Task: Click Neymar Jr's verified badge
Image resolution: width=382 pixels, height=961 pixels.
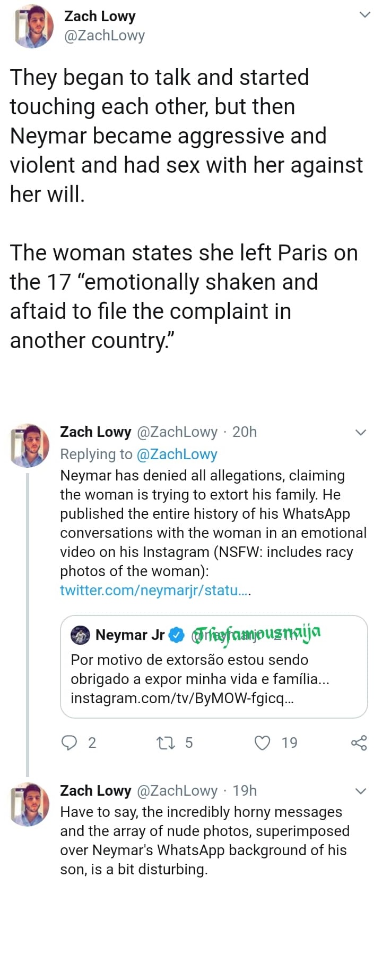Action: pyautogui.click(x=176, y=635)
